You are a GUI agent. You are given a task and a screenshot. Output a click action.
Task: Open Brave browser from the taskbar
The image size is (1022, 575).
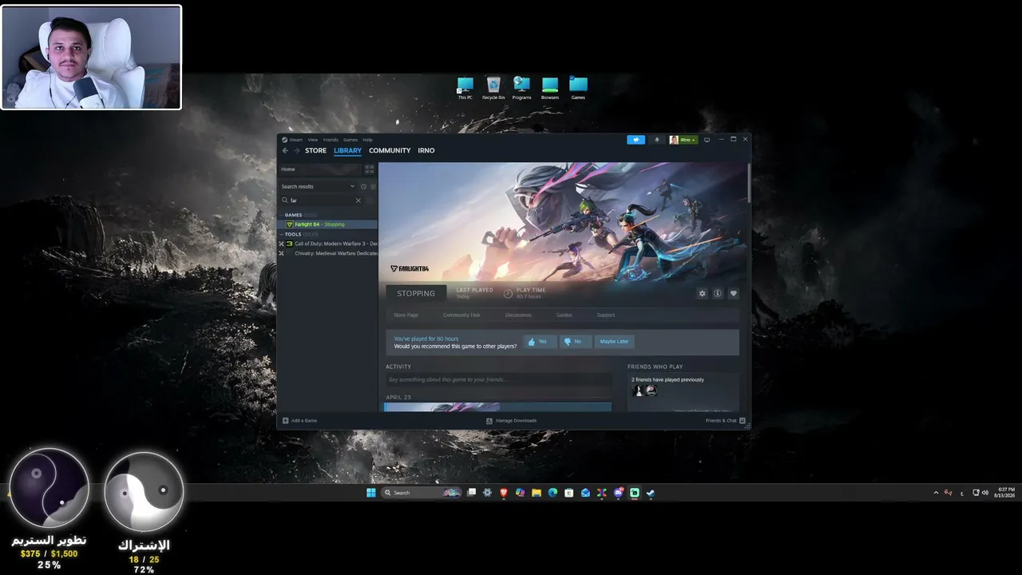pyautogui.click(x=504, y=493)
